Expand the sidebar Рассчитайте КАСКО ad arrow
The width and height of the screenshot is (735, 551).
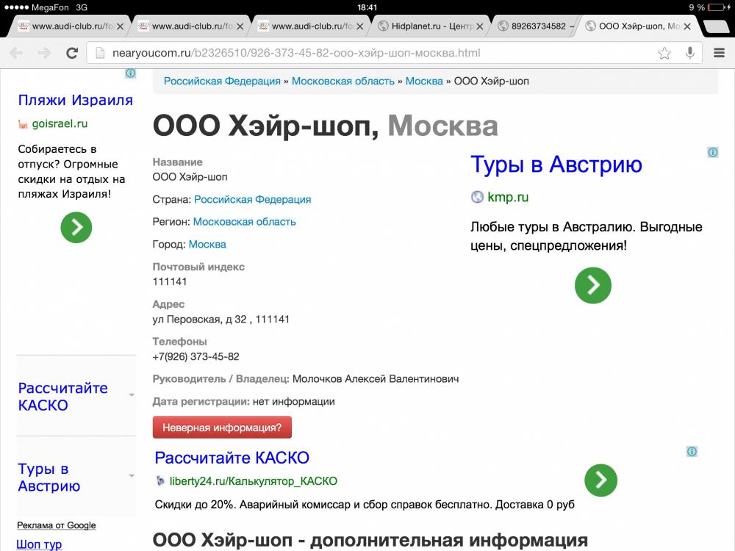[x=132, y=395]
